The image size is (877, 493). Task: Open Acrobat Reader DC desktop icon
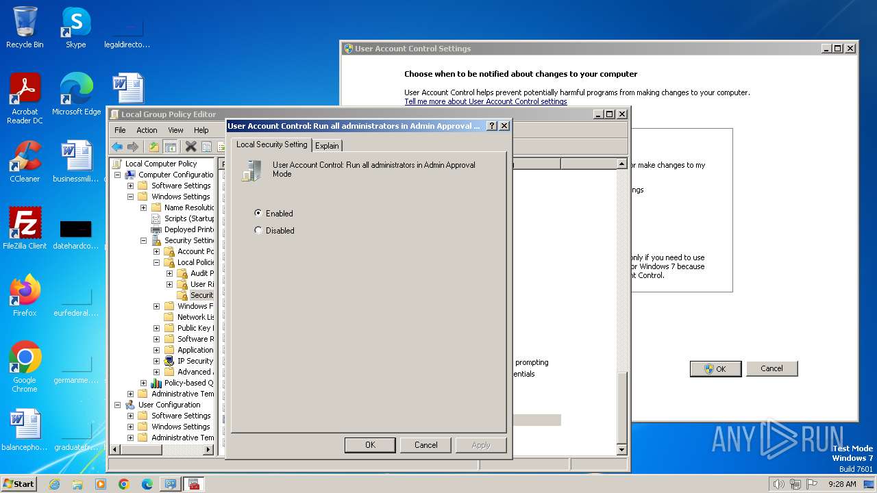coord(25,99)
